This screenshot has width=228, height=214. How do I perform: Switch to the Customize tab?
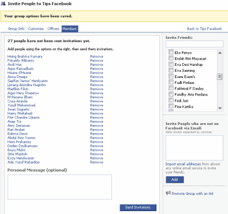(x=36, y=29)
